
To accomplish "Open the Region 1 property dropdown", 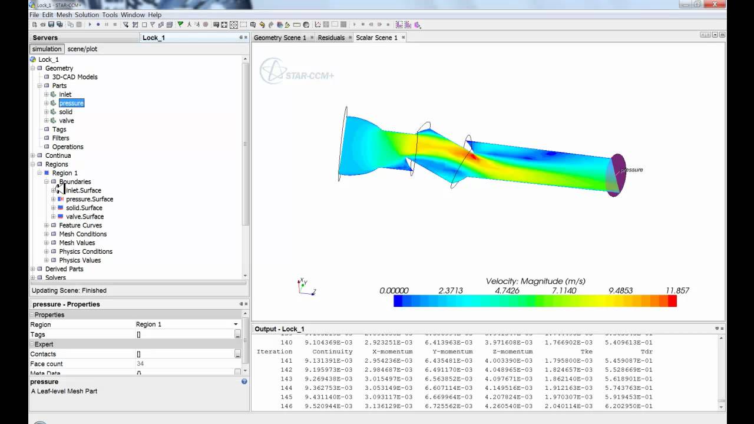I will (236, 324).
